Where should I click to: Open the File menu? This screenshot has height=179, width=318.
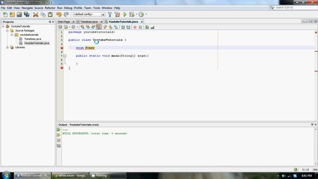coord(3,8)
